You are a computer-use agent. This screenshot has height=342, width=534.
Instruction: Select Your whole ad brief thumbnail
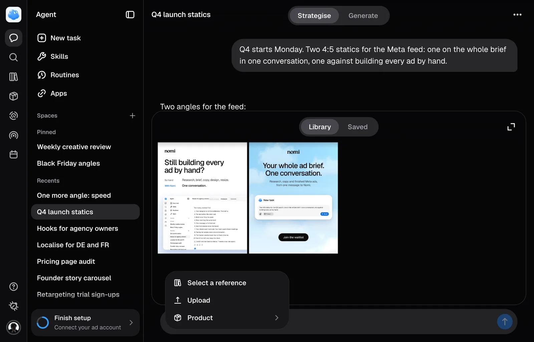tap(293, 198)
